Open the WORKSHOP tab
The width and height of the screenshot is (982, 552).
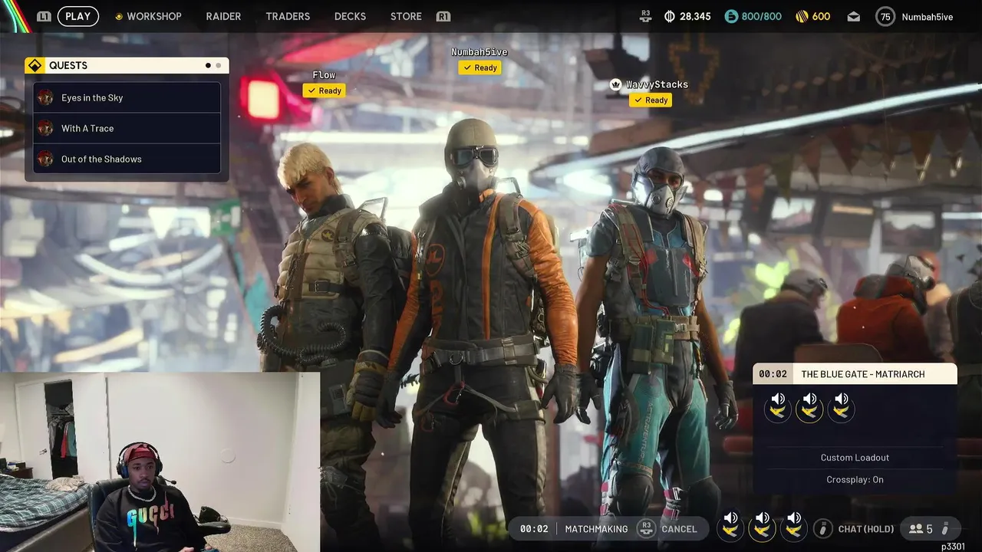(153, 16)
